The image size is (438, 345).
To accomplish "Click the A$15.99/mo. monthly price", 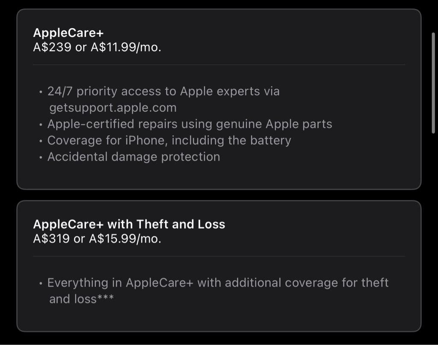I will pos(125,238).
